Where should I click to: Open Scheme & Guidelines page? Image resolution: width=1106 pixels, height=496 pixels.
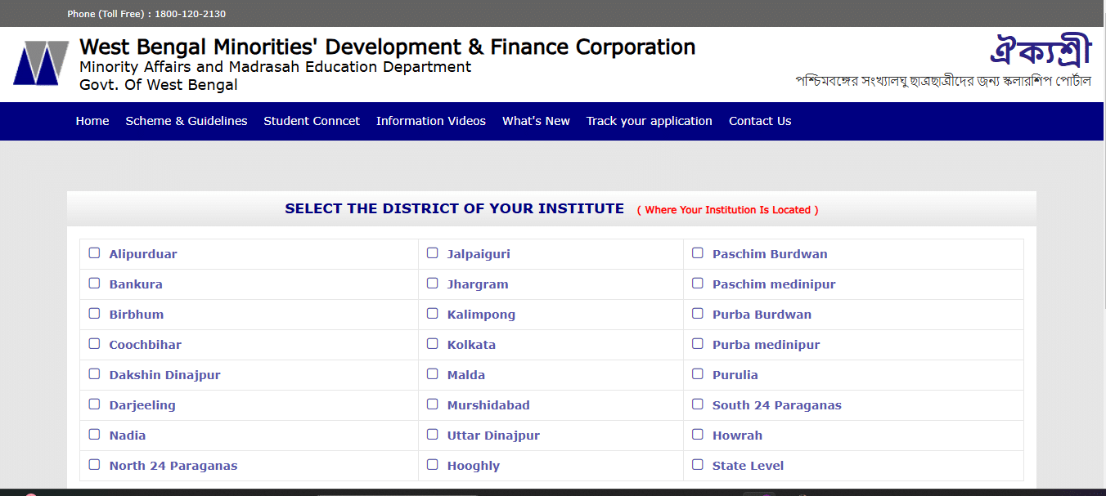[x=186, y=121]
